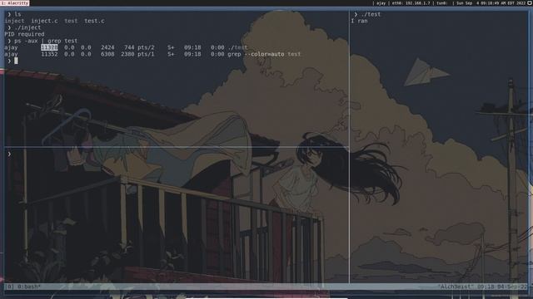Screen dimensions: 533x299
Task: Click the 'PID required' output line
Action: pos(24,34)
